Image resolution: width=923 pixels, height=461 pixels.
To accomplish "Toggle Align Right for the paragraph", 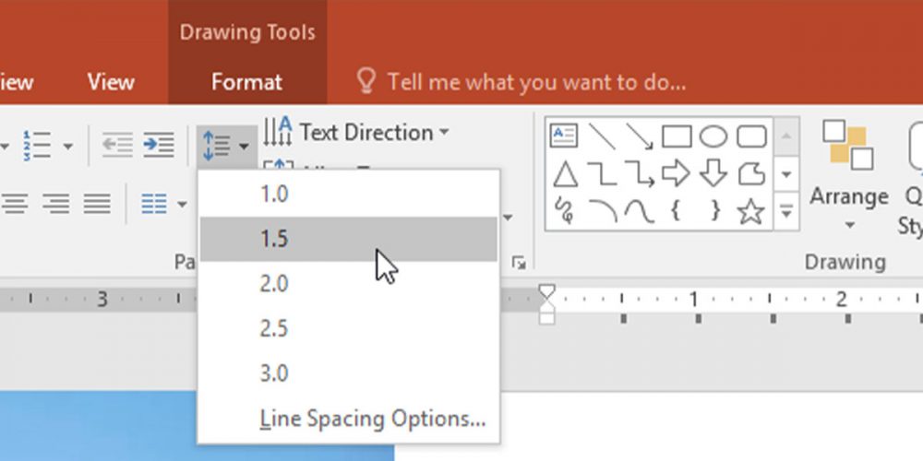I will pos(57,203).
